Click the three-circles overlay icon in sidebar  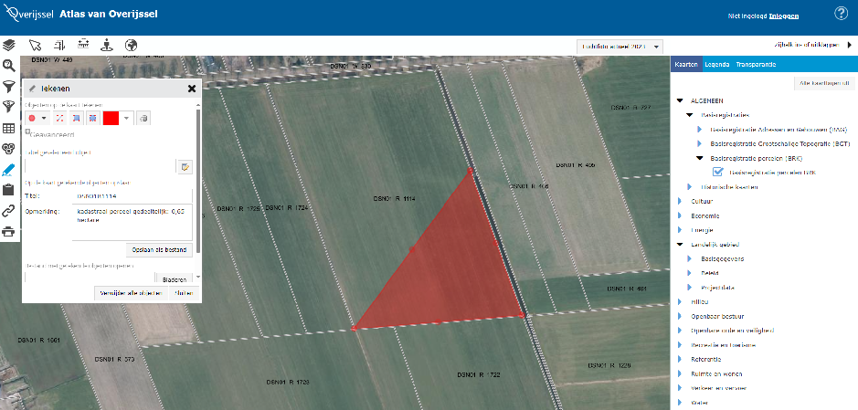(9, 149)
